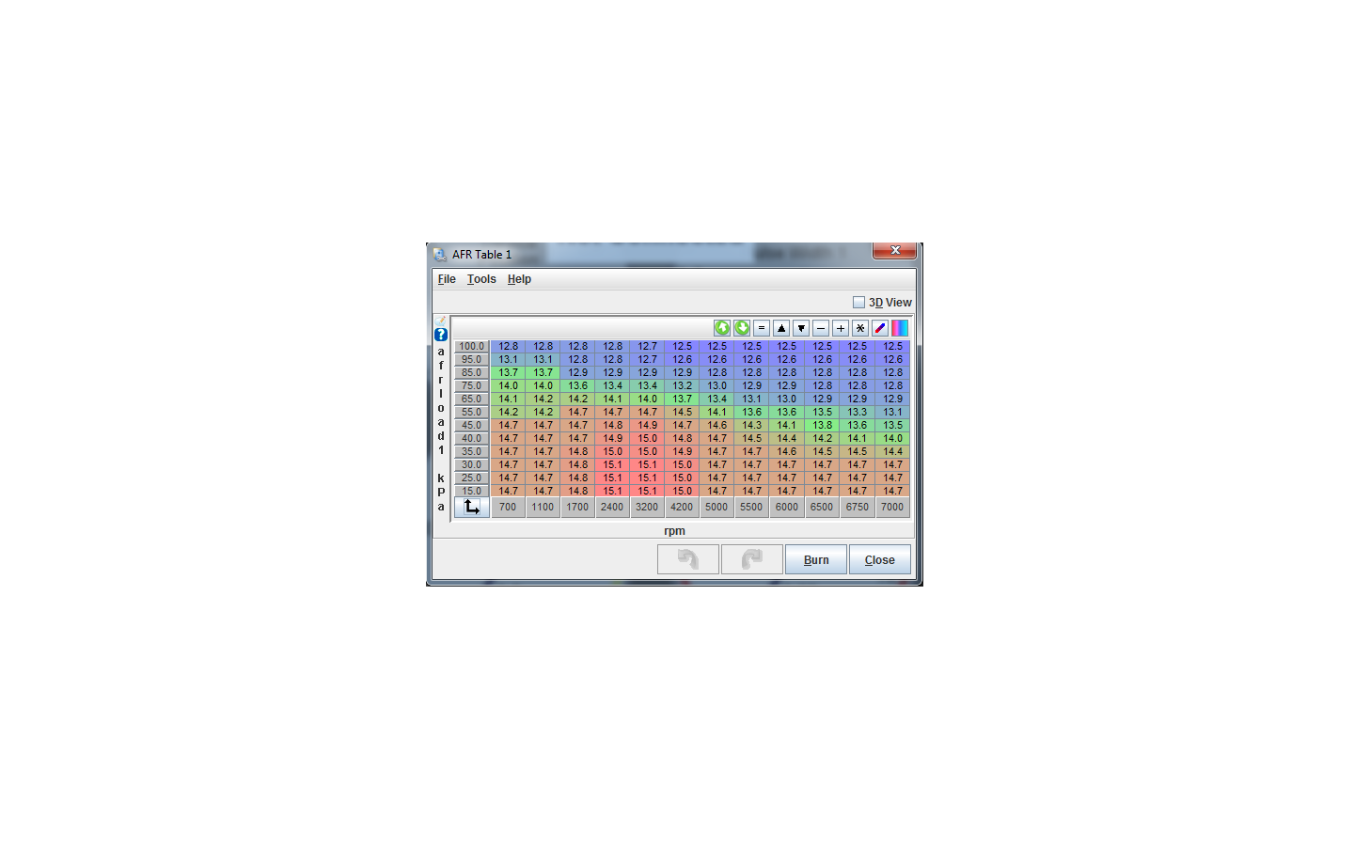The height and width of the screenshot is (846, 1354).
Task: Open the File menu
Action: click(446, 278)
